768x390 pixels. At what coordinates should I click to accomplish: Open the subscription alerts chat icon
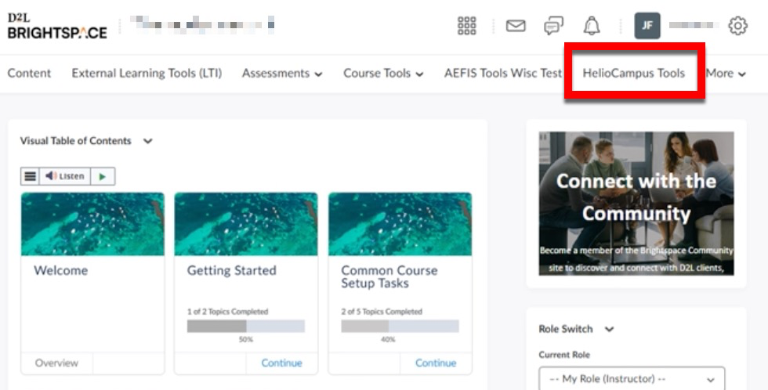[x=553, y=26]
